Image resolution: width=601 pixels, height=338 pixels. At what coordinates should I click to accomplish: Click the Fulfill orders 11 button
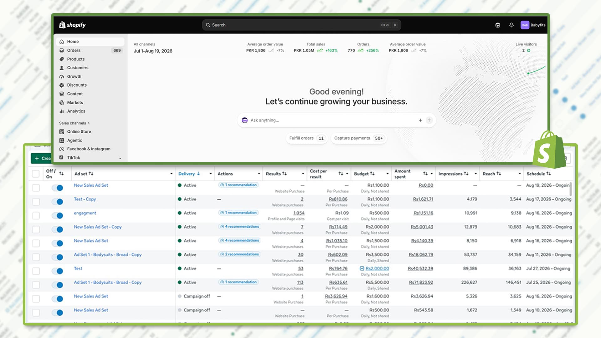pyautogui.click(x=307, y=138)
